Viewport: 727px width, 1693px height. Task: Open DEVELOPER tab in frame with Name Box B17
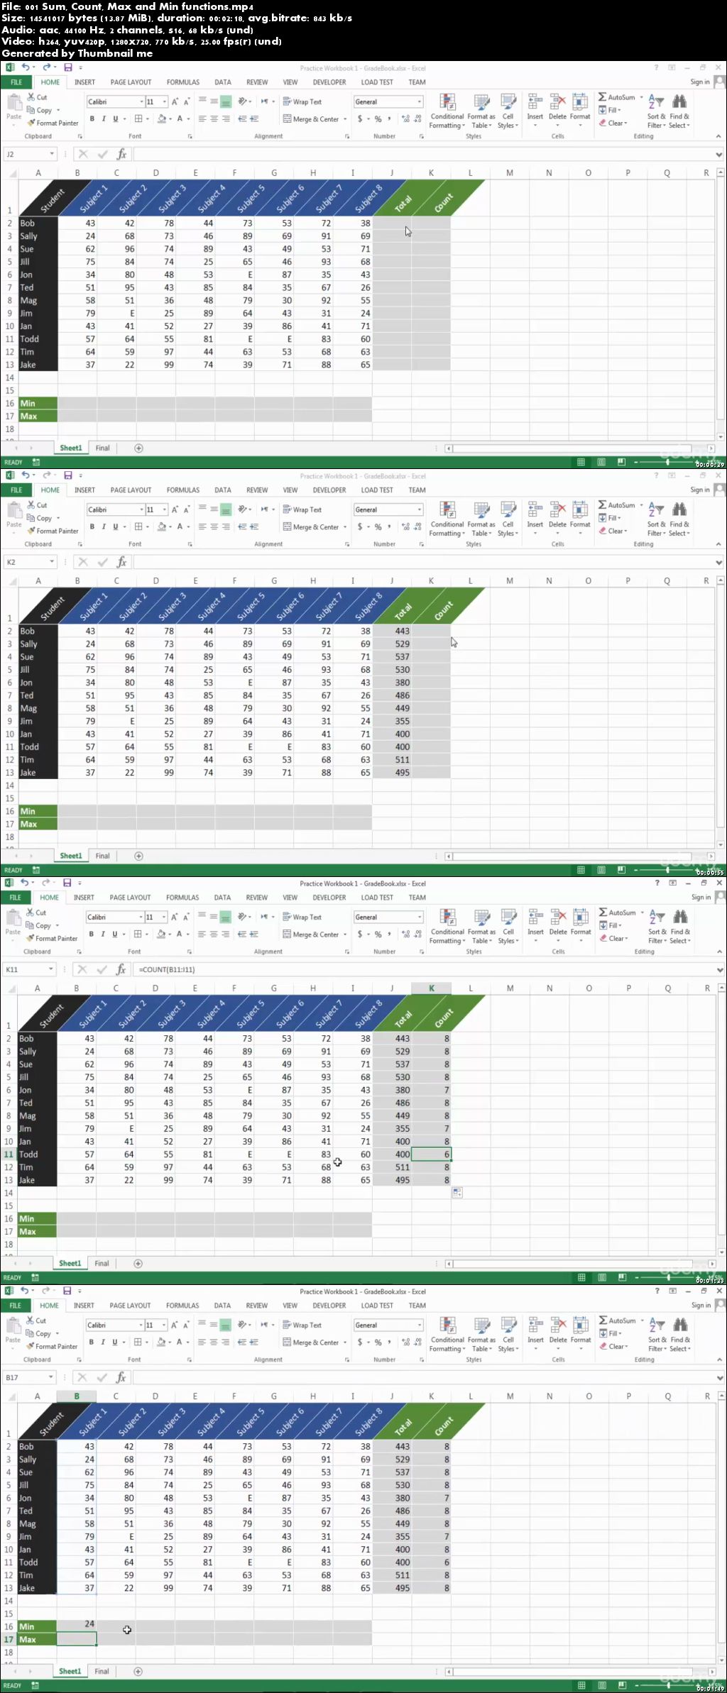[x=329, y=1305]
